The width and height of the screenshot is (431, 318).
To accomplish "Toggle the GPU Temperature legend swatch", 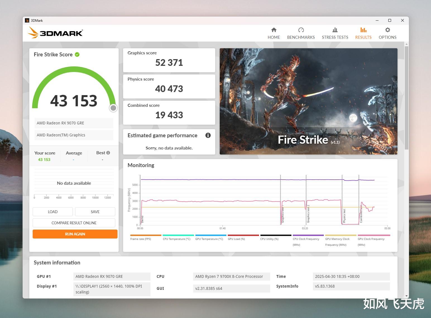I will (211, 235).
